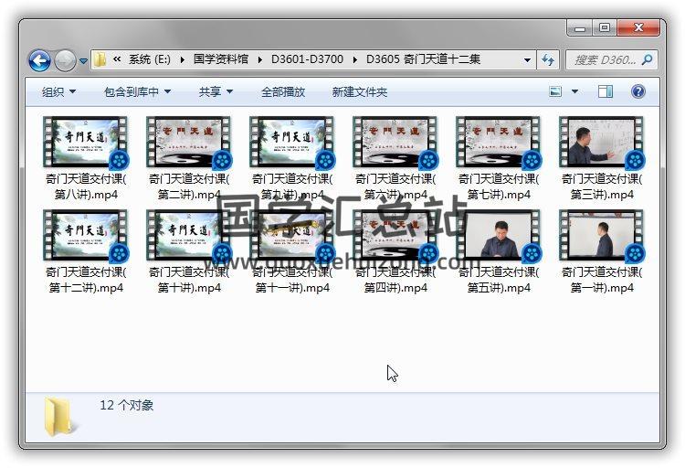Click the folder icon in address bar

[100, 59]
